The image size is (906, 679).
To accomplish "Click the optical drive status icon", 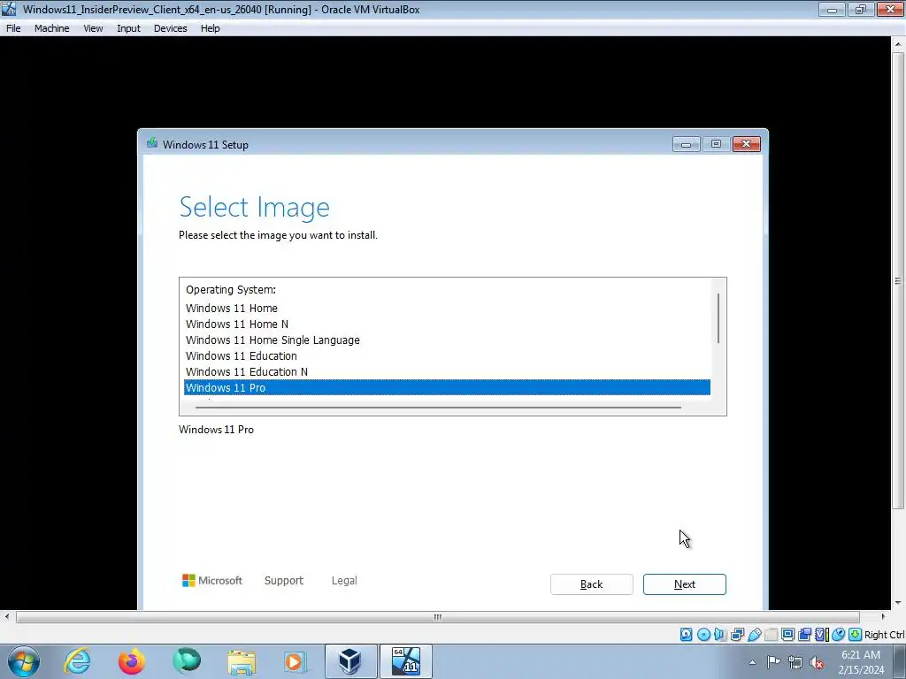I will [703, 635].
